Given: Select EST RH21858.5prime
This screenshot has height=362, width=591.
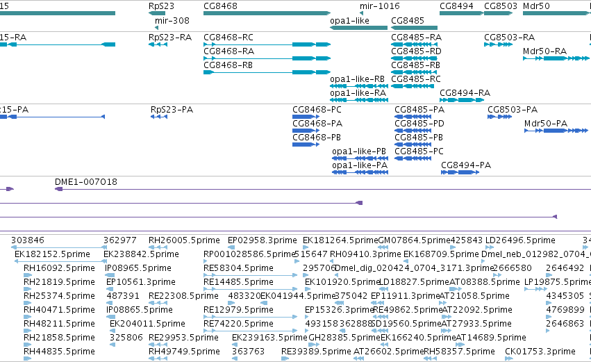Looking at the screenshot, I should point(59,338).
